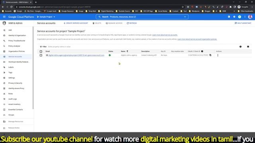Open the notifications icon in the header

(239, 17)
